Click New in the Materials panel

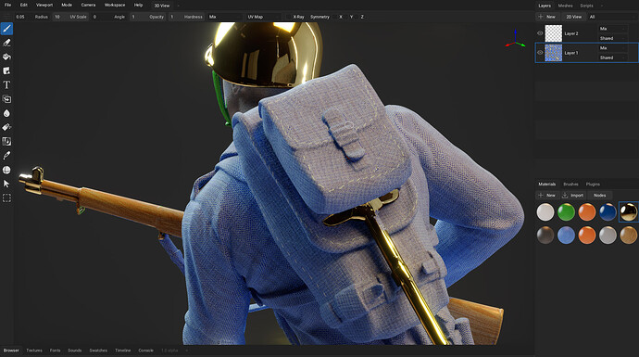tap(547, 195)
